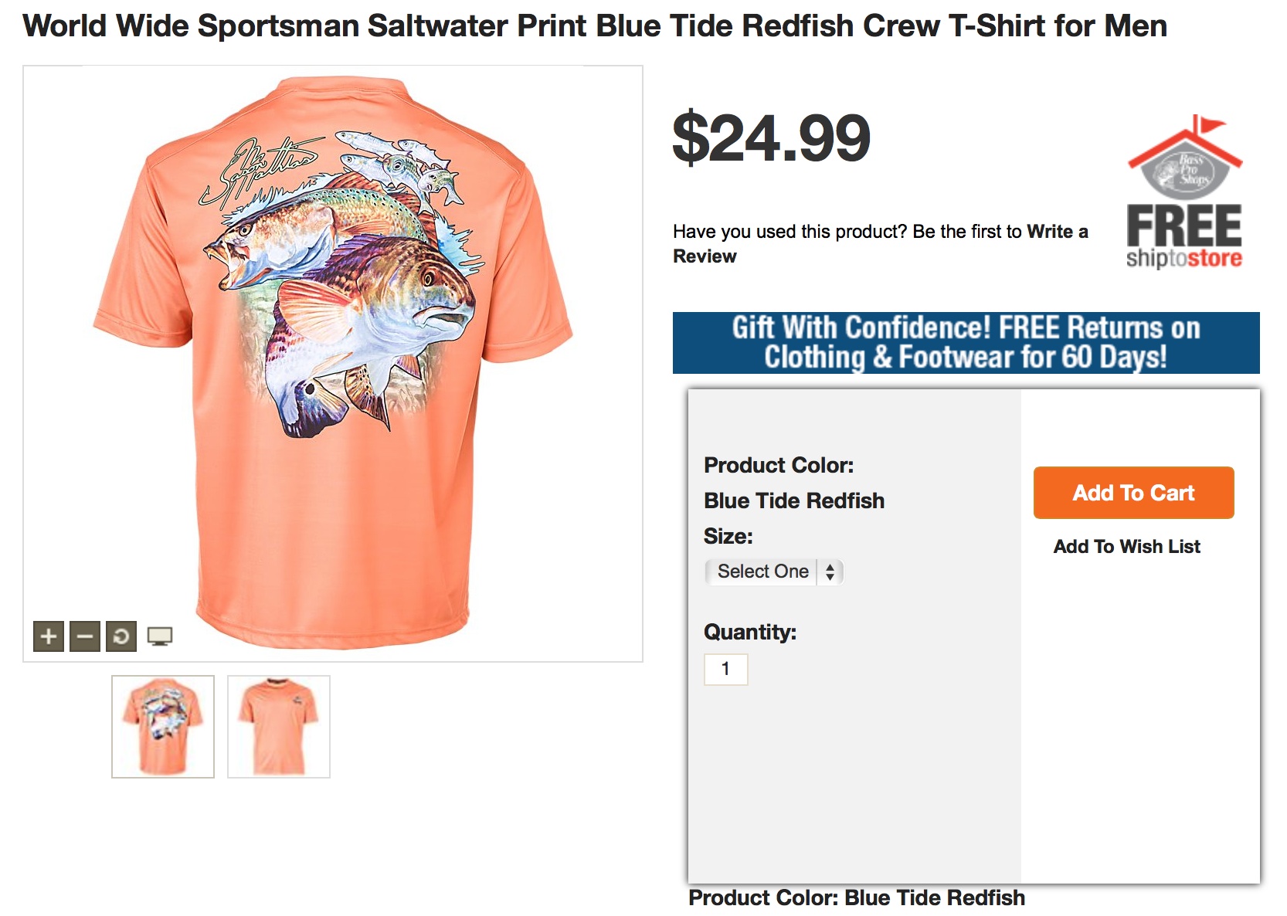Show the back-view shirt thumbnail
Screen dimensions: 1287x916
[163, 726]
